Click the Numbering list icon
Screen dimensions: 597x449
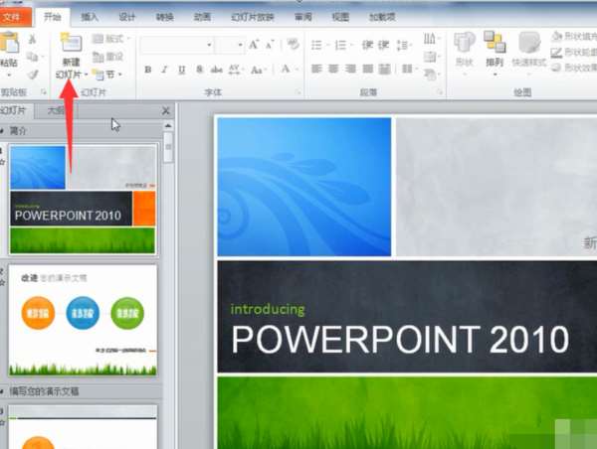click(340, 46)
